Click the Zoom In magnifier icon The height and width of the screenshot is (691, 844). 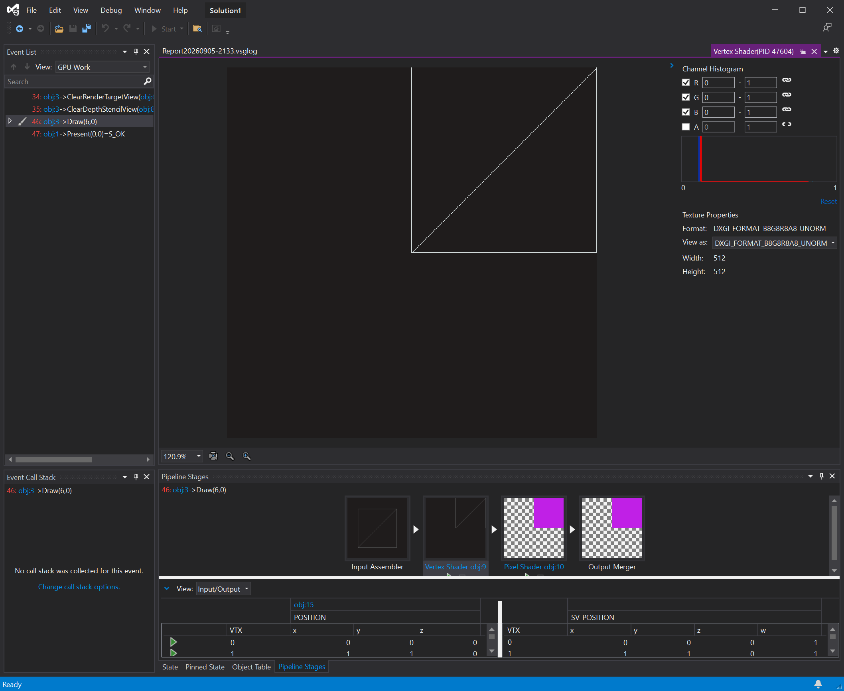(x=247, y=456)
